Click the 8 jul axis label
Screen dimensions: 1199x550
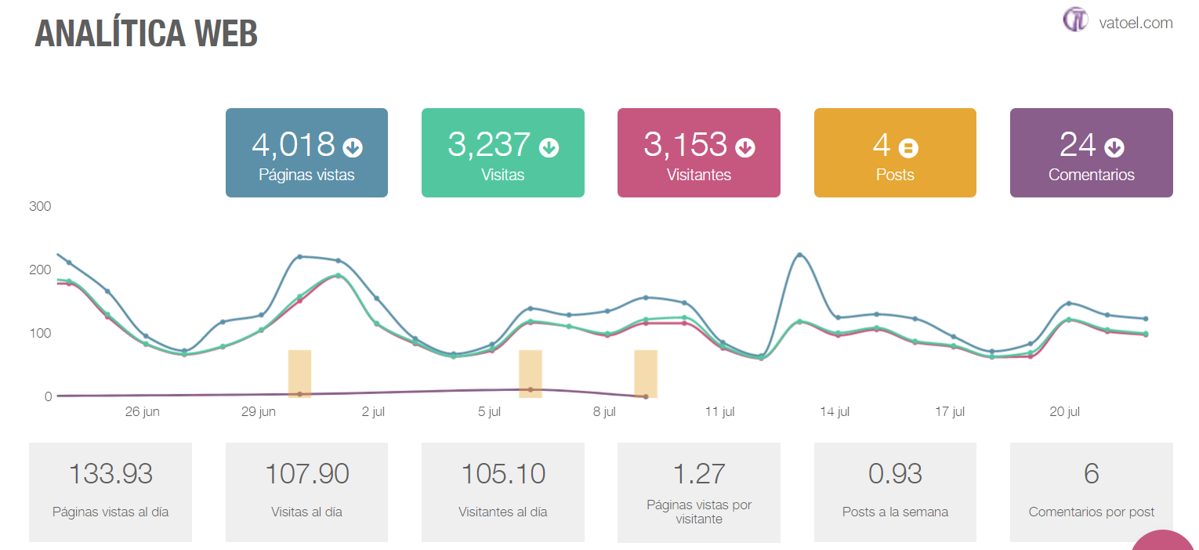[604, 412]
